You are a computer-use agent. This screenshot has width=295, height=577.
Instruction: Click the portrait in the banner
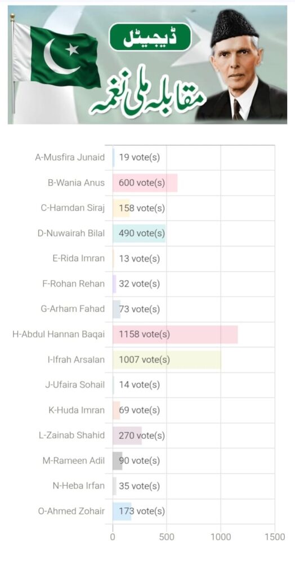point(241,65)
